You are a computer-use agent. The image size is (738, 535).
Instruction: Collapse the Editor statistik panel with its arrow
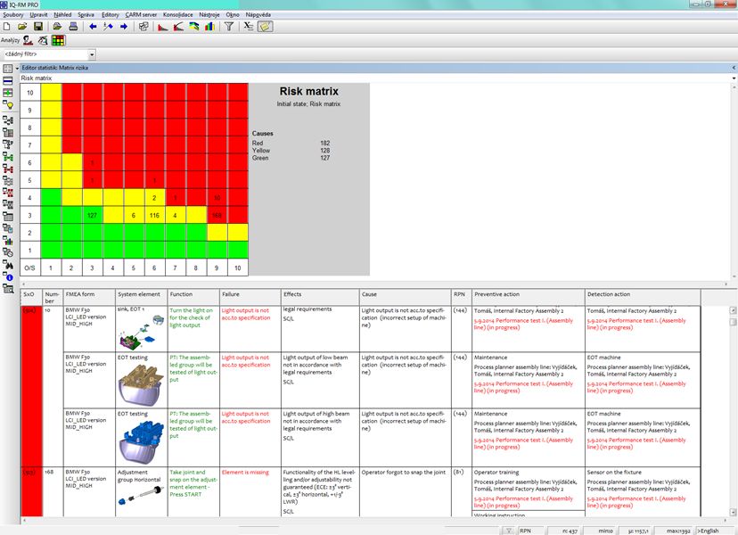[733, 67]
